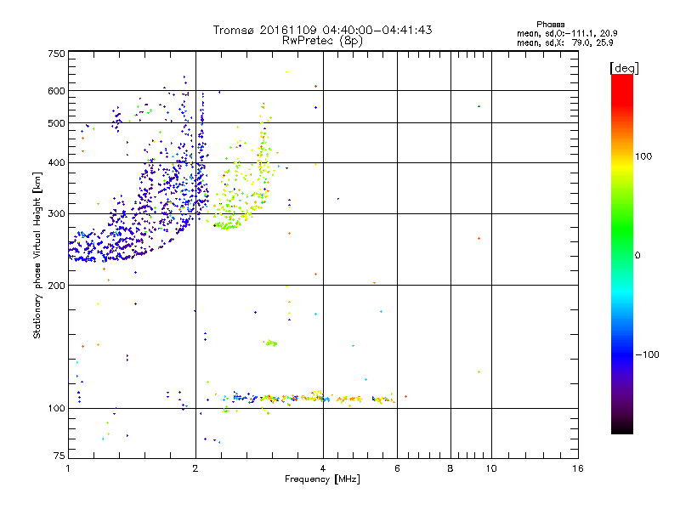Click the "100" label beside the color bar

pyautogui.click(x=643, y=156)
